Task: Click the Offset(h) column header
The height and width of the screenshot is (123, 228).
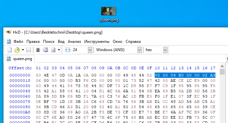Action: 20,68
